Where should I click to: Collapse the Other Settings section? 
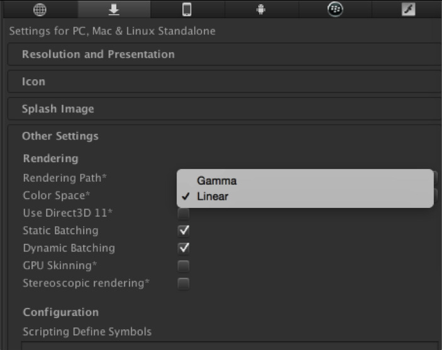point(60,136)
